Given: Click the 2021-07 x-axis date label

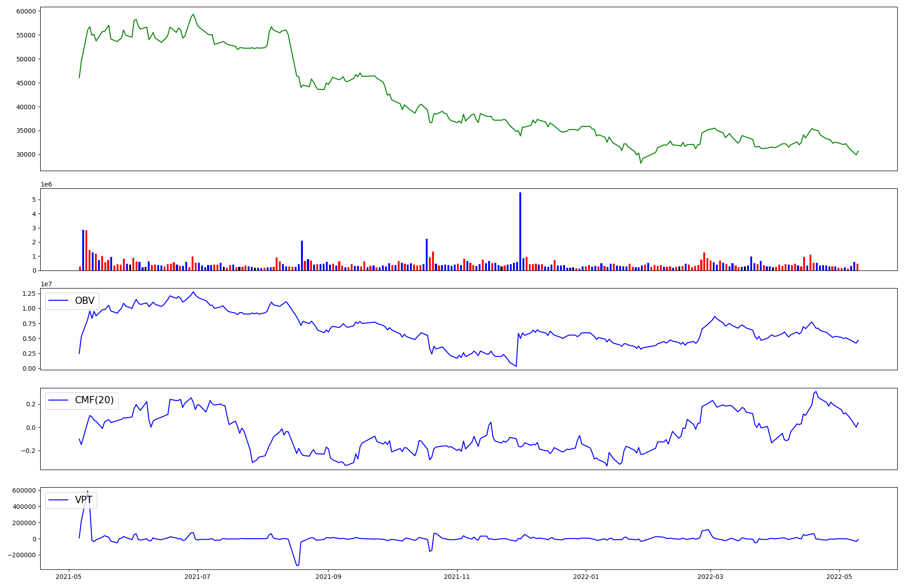Looking at the screenshot, I should [198, 577].
